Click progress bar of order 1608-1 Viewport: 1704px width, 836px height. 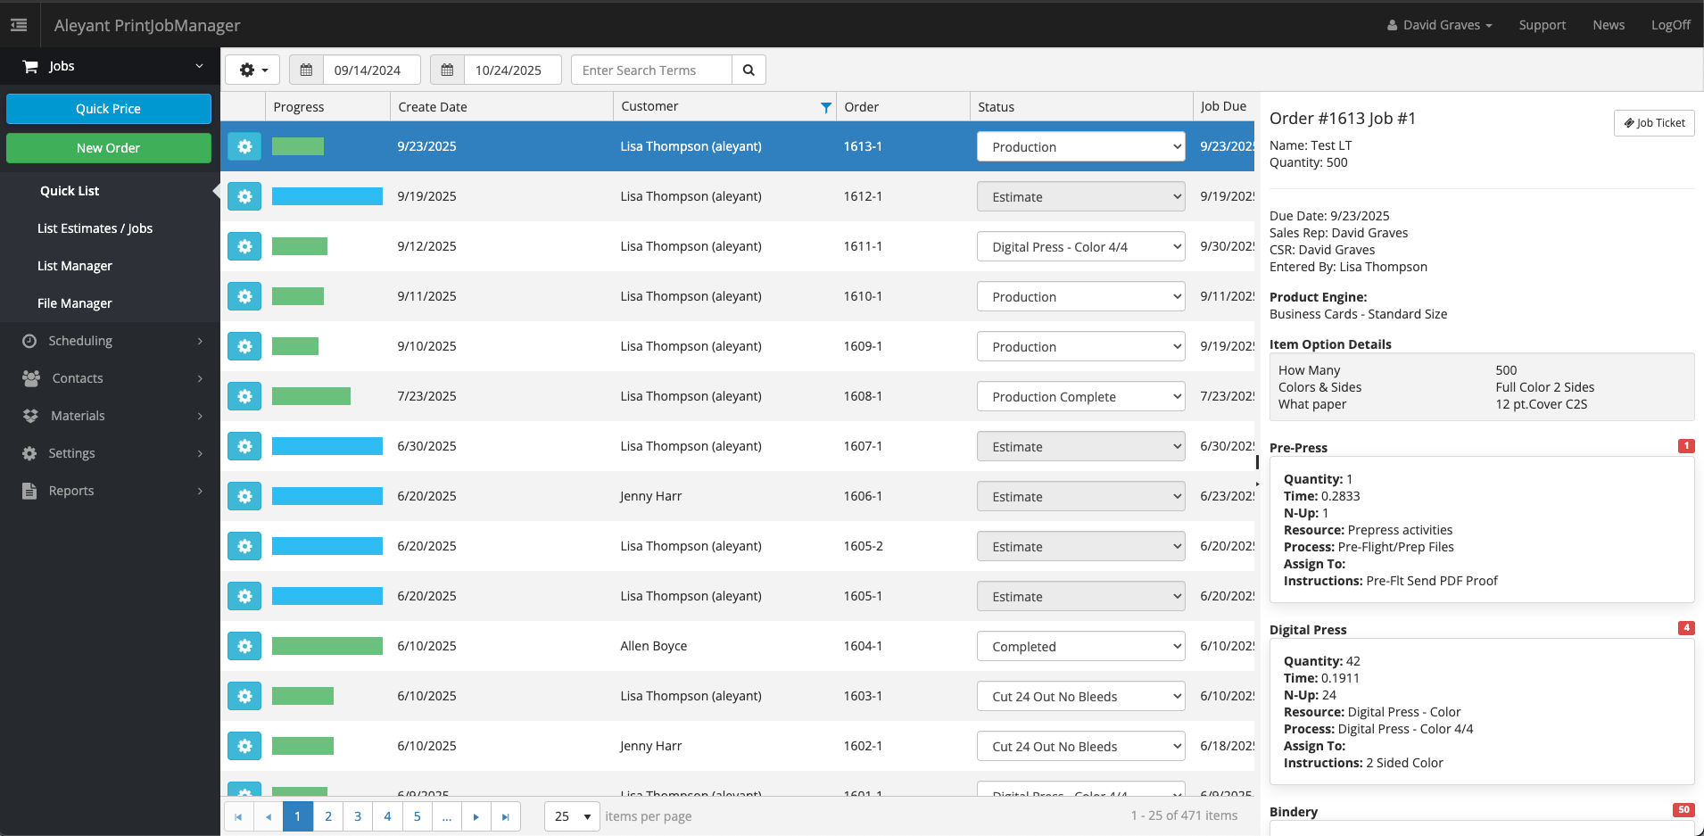(311, 396)
